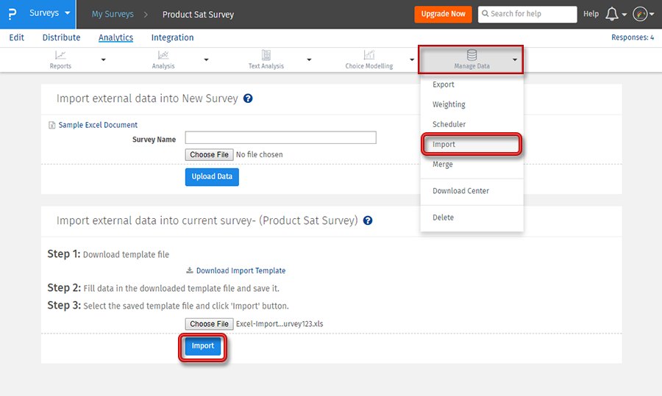Click help icon beside New Survey heading
This screenshot has width=662, height=396.
(x=248, y=98)
